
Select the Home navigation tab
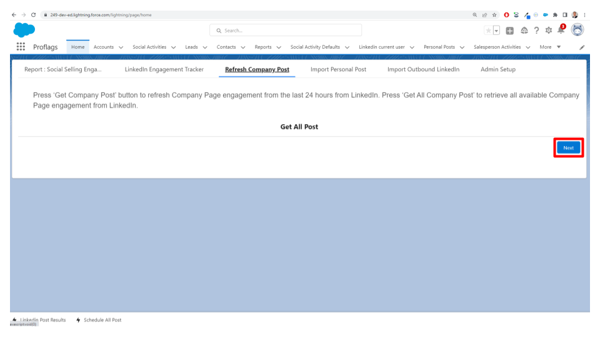tap(77, 47)
